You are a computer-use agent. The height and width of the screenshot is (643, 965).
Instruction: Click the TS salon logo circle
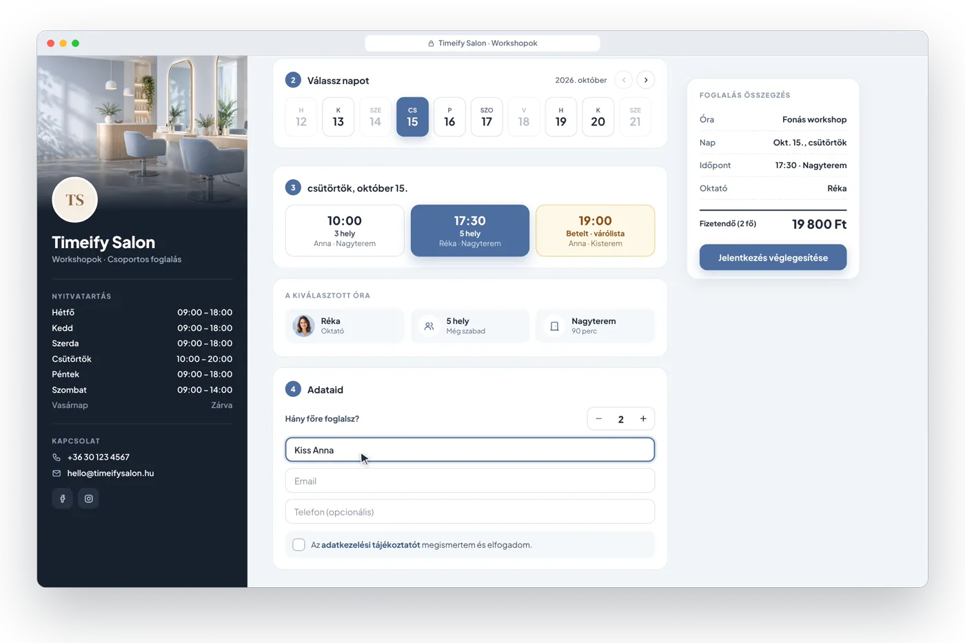coord(74,200)
